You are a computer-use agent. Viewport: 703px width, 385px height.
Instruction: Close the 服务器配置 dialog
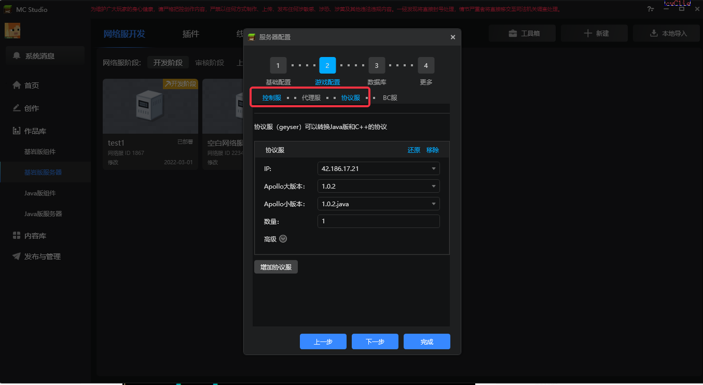click(x=453, y=37)
